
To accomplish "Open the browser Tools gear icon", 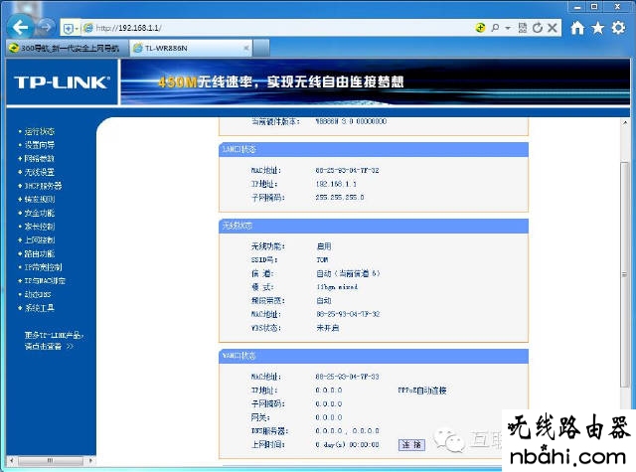I will (x=618, y=28).
